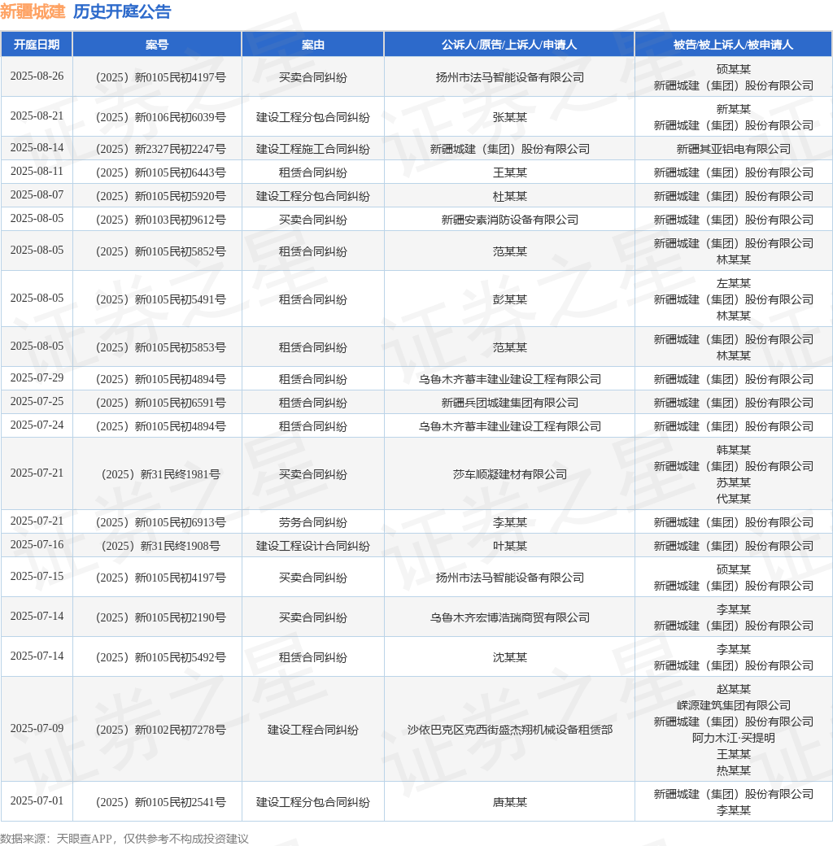Click plaintiff 叶某某

510,546
